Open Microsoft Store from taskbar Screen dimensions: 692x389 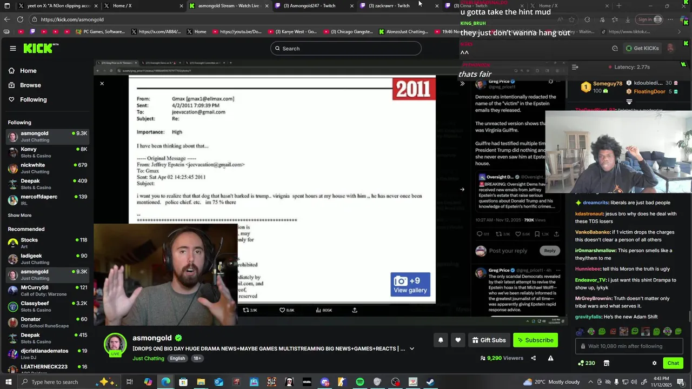(183, 382)
